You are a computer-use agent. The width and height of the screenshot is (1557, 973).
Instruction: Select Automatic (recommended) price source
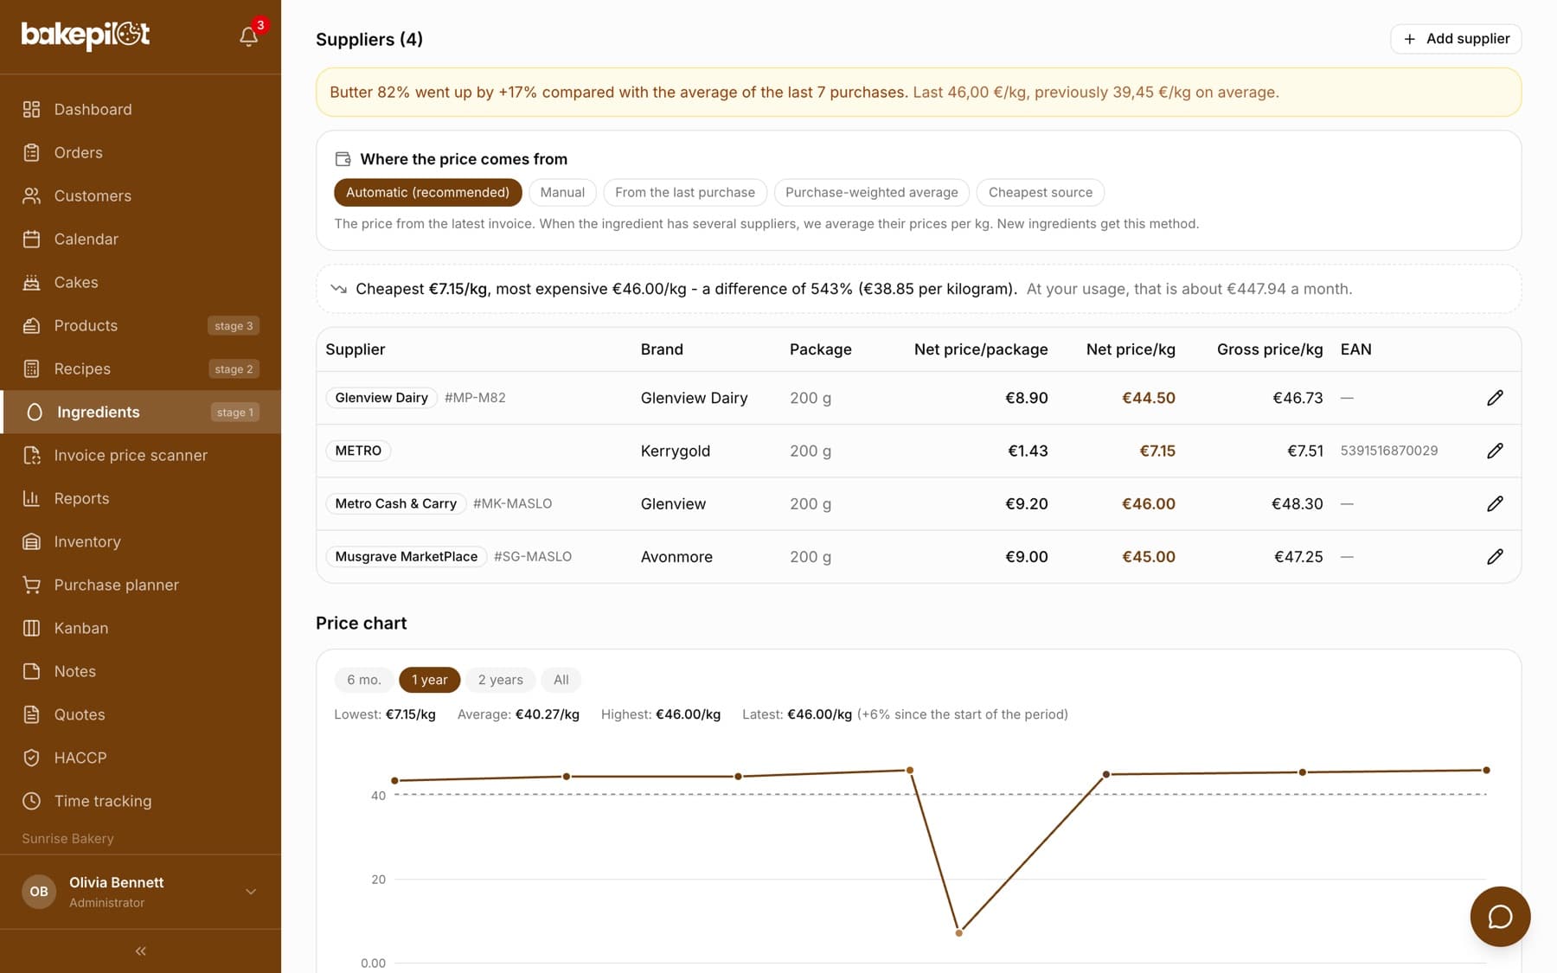(427, 192)
